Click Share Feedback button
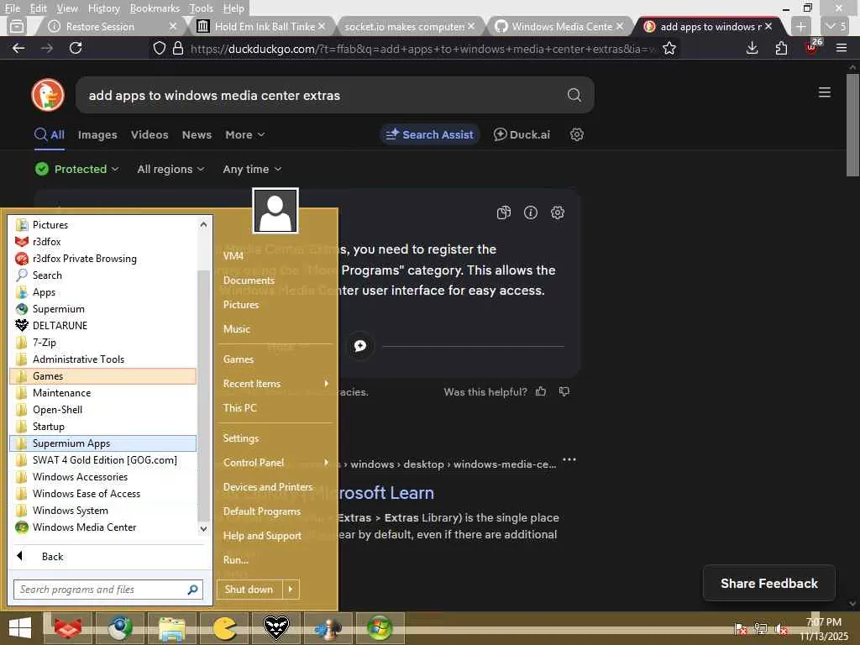The image size is (860, 645). pyautogui.click(x=769, y=583)
